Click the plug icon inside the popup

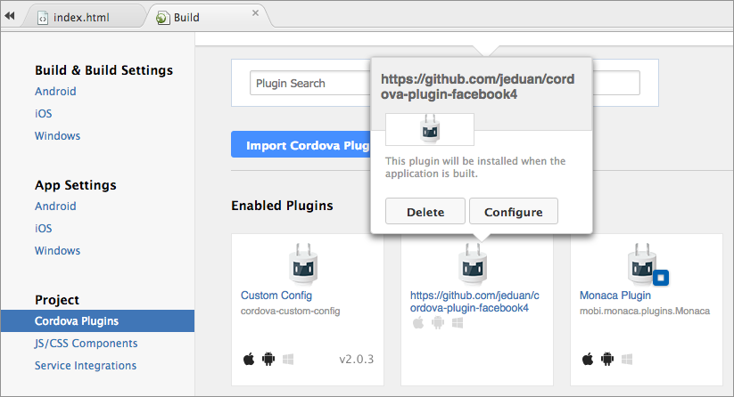click(x=429, y=130)
